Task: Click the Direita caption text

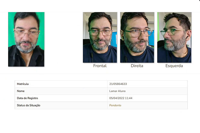Action: (137, 66)
